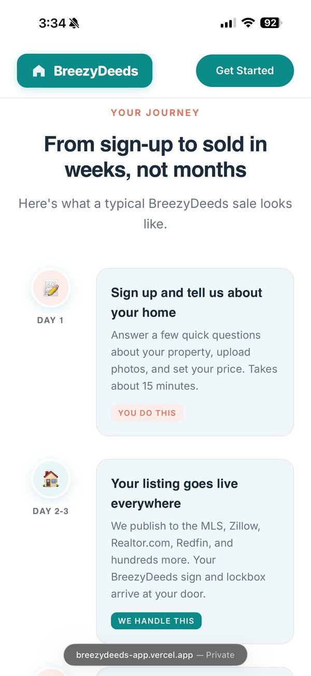Viewport: 311px width, 676px height.
Task: Click the DAY 1 timeline marker
Action: [x=50, y=320]
